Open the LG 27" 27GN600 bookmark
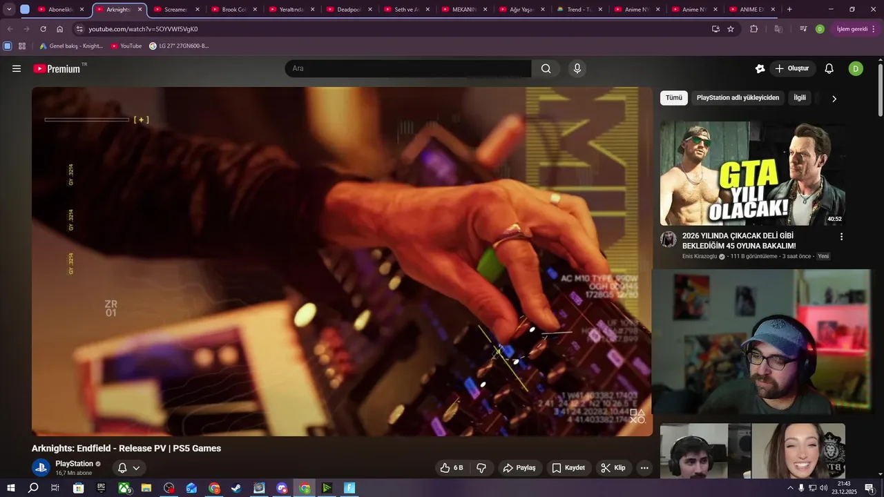 (179, 46)
